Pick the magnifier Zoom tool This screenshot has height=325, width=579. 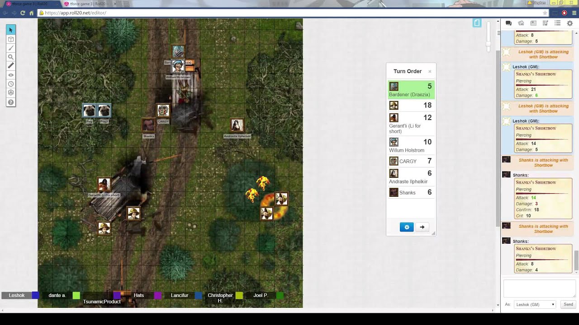coord(11,57)
